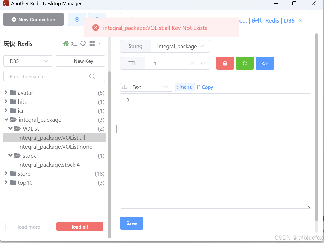Viewport: 324px width, 243px height.
Task: Expand the icr folder
Action: pyautogui.click(x=6, y=110)
